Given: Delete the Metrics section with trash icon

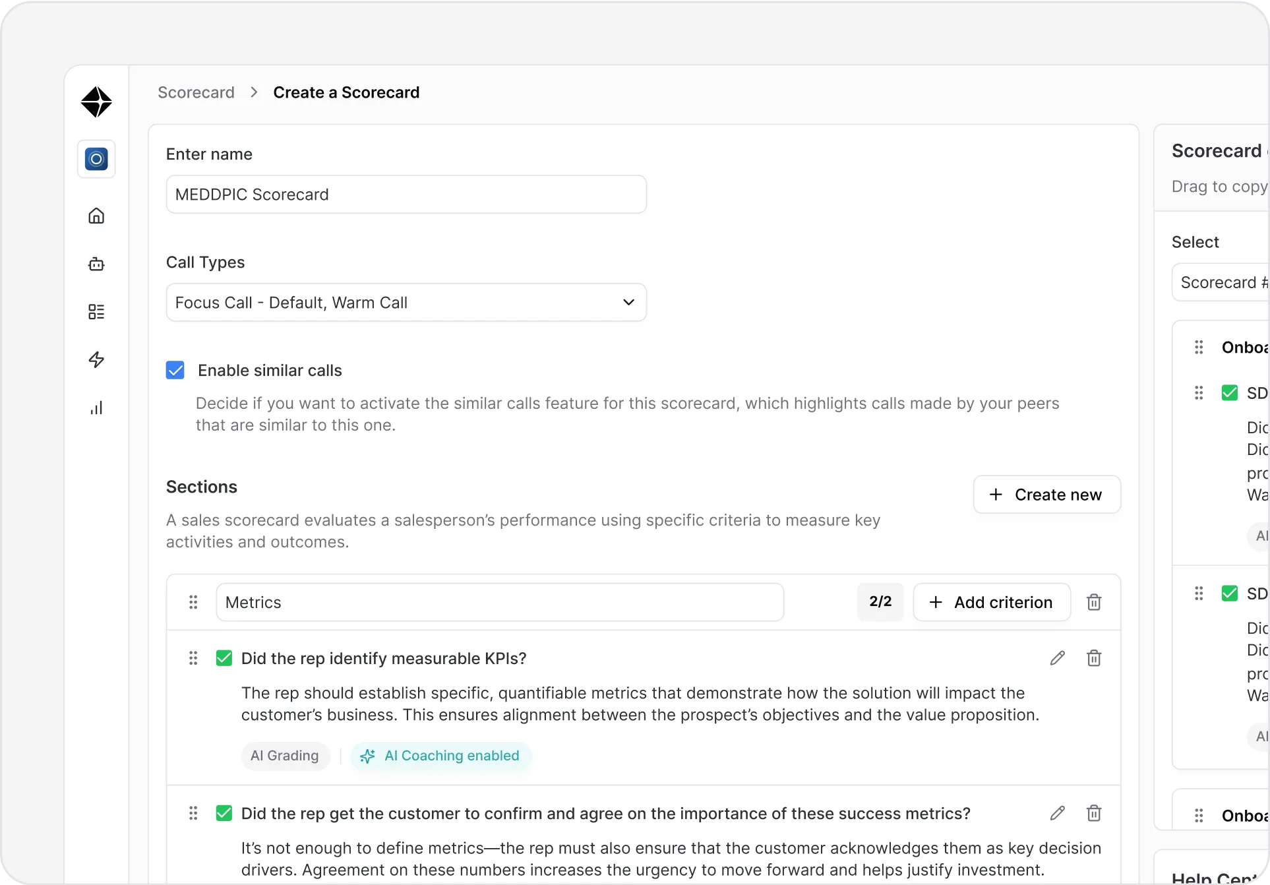Looking at the screenshot, I should pyautogui.click(x=1093, y=602).
